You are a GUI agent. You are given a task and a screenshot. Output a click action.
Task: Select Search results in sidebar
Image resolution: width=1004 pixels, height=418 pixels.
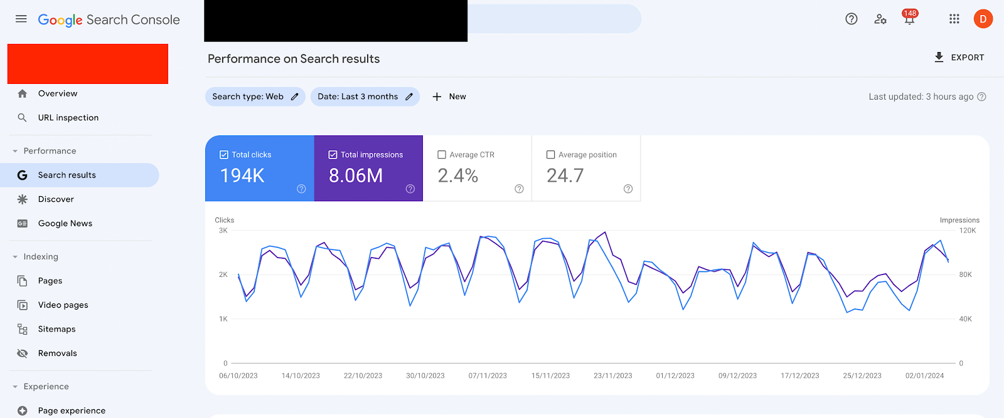(80, 175)
